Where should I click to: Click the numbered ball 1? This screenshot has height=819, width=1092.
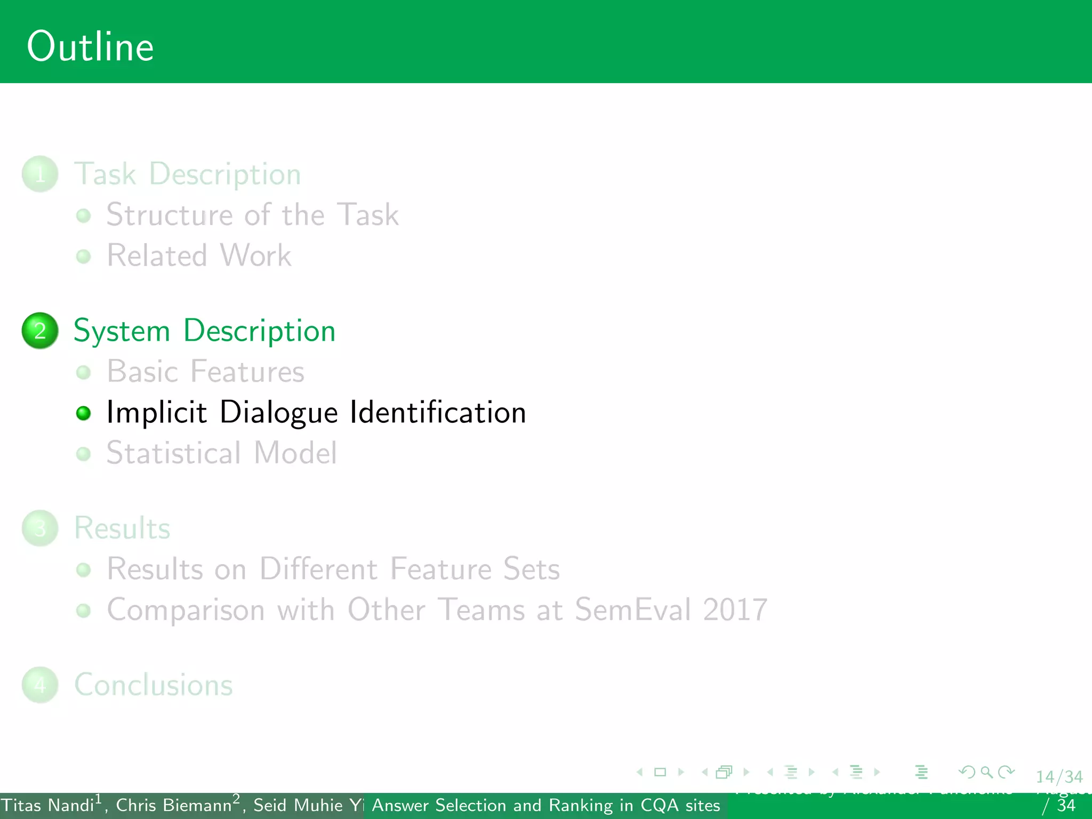40,174
